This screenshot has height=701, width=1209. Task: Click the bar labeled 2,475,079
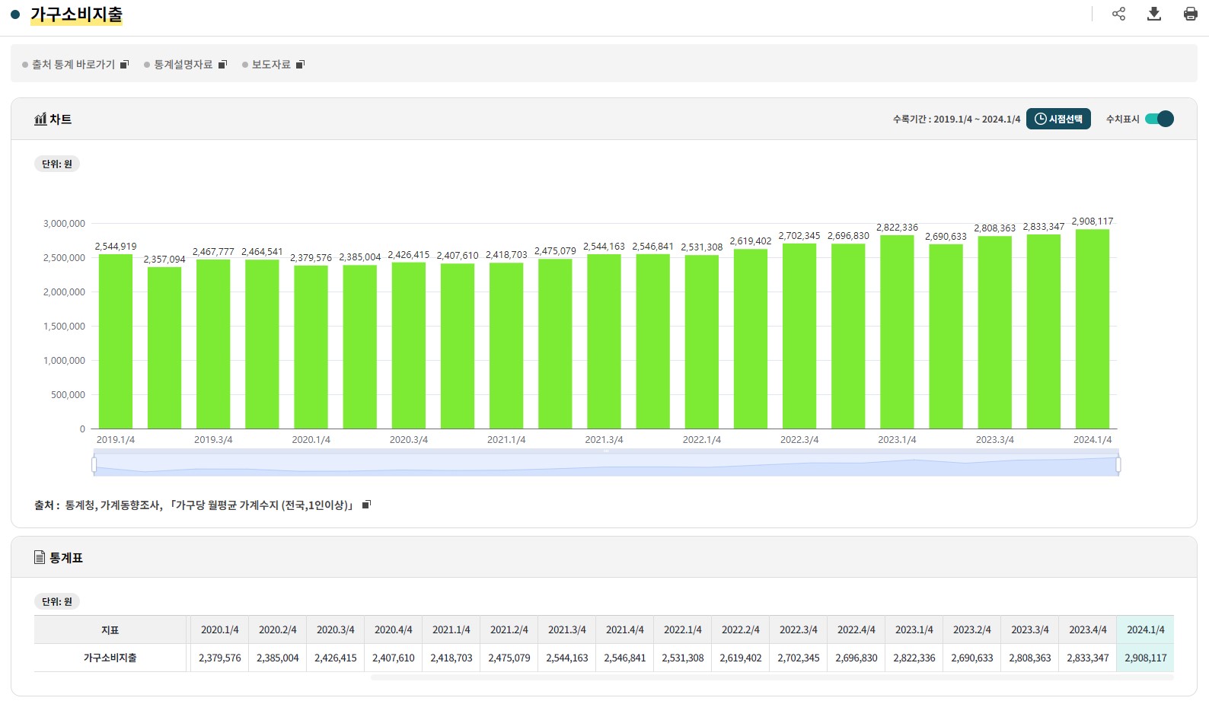tap(555, 344)
